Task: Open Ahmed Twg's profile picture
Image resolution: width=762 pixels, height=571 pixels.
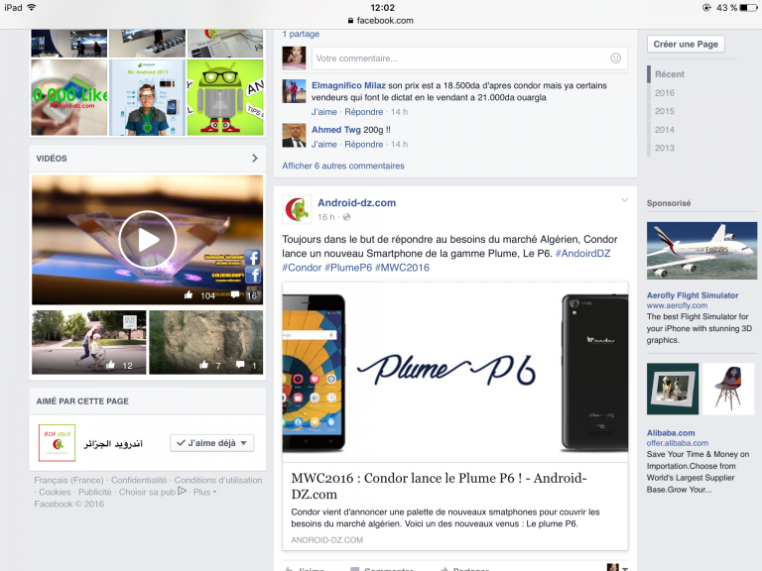Action: [294, 136]
